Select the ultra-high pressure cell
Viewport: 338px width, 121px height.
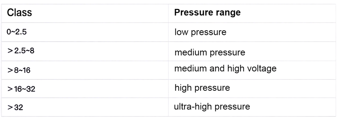pos(252,107)
